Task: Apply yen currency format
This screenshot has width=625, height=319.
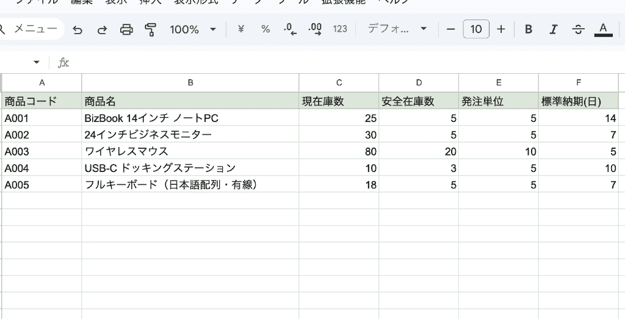Action: (x=240, y=29)
